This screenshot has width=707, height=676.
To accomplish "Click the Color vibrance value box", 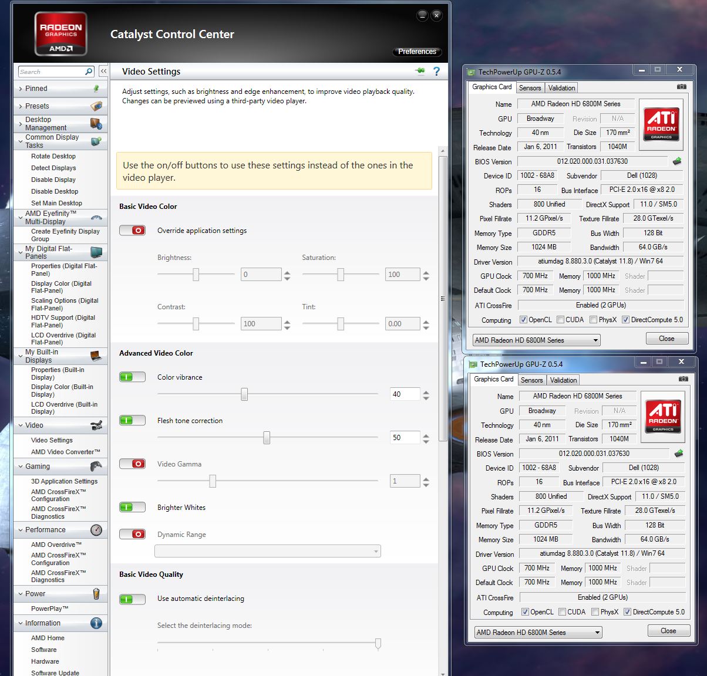I will pyautogui.click(x=405, y=394).
